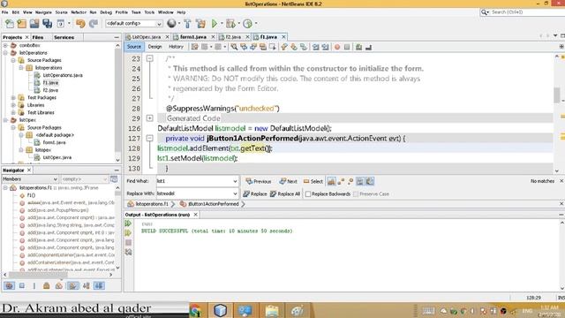
Task: Toggle the first Navigator filter button at bottom
Action: [x=9, y=286]
